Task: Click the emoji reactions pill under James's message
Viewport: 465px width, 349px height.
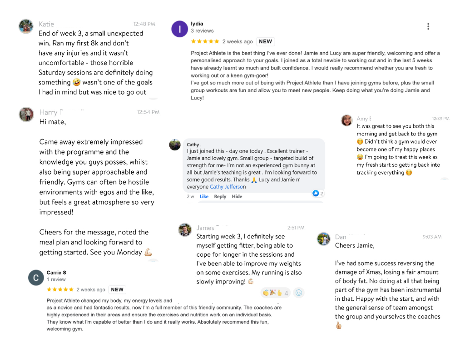Action: point(275,293)
